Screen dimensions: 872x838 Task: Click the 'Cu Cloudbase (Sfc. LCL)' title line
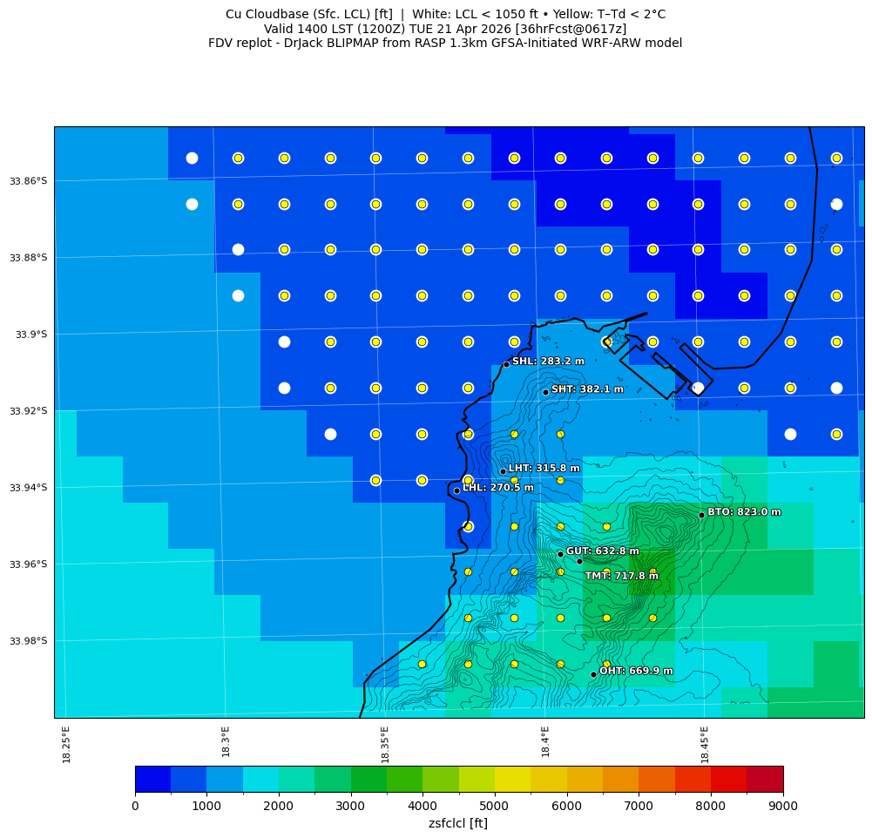tap(445, 15)
